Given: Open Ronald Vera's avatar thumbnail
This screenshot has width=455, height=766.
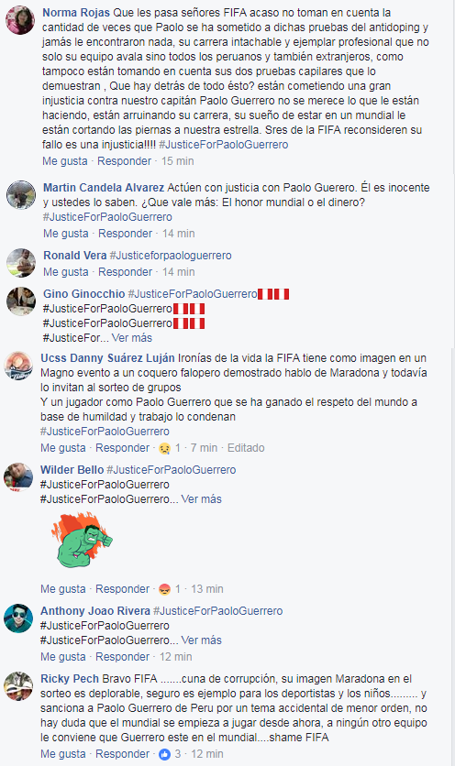Looking at the screenshot, I should (x=21, y=263).
